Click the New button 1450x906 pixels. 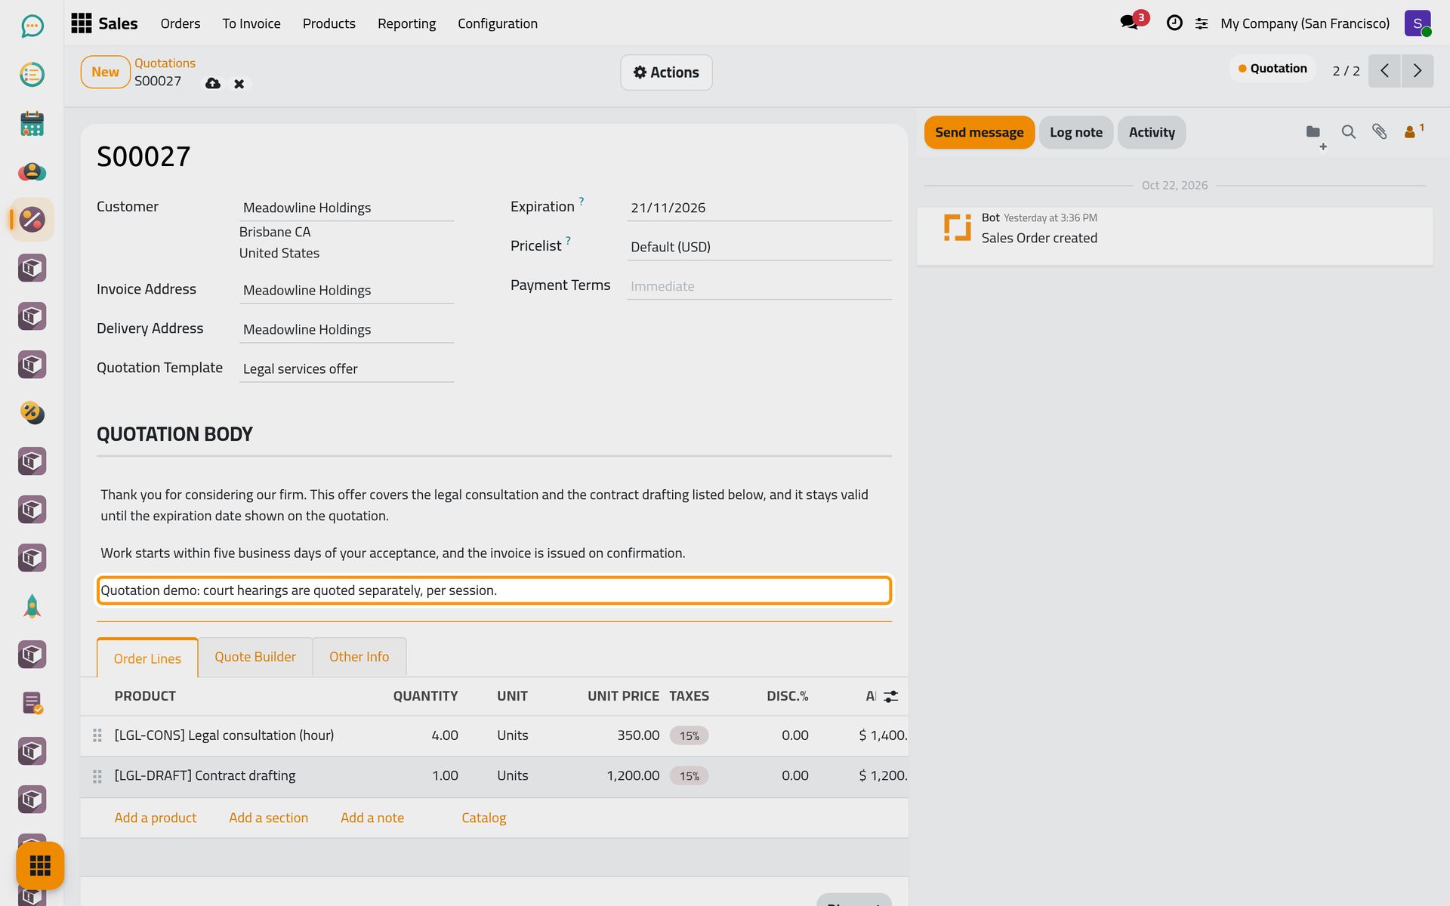click(x=105, y=72)
